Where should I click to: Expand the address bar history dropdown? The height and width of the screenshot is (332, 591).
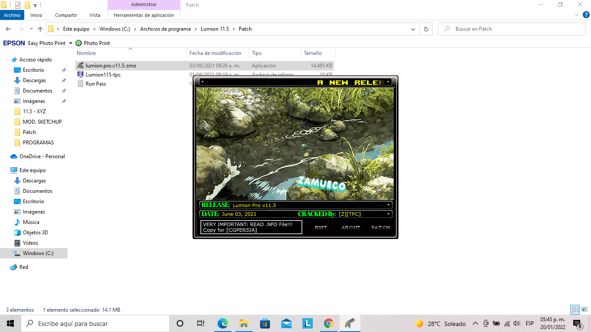click(x=413, y=29)
